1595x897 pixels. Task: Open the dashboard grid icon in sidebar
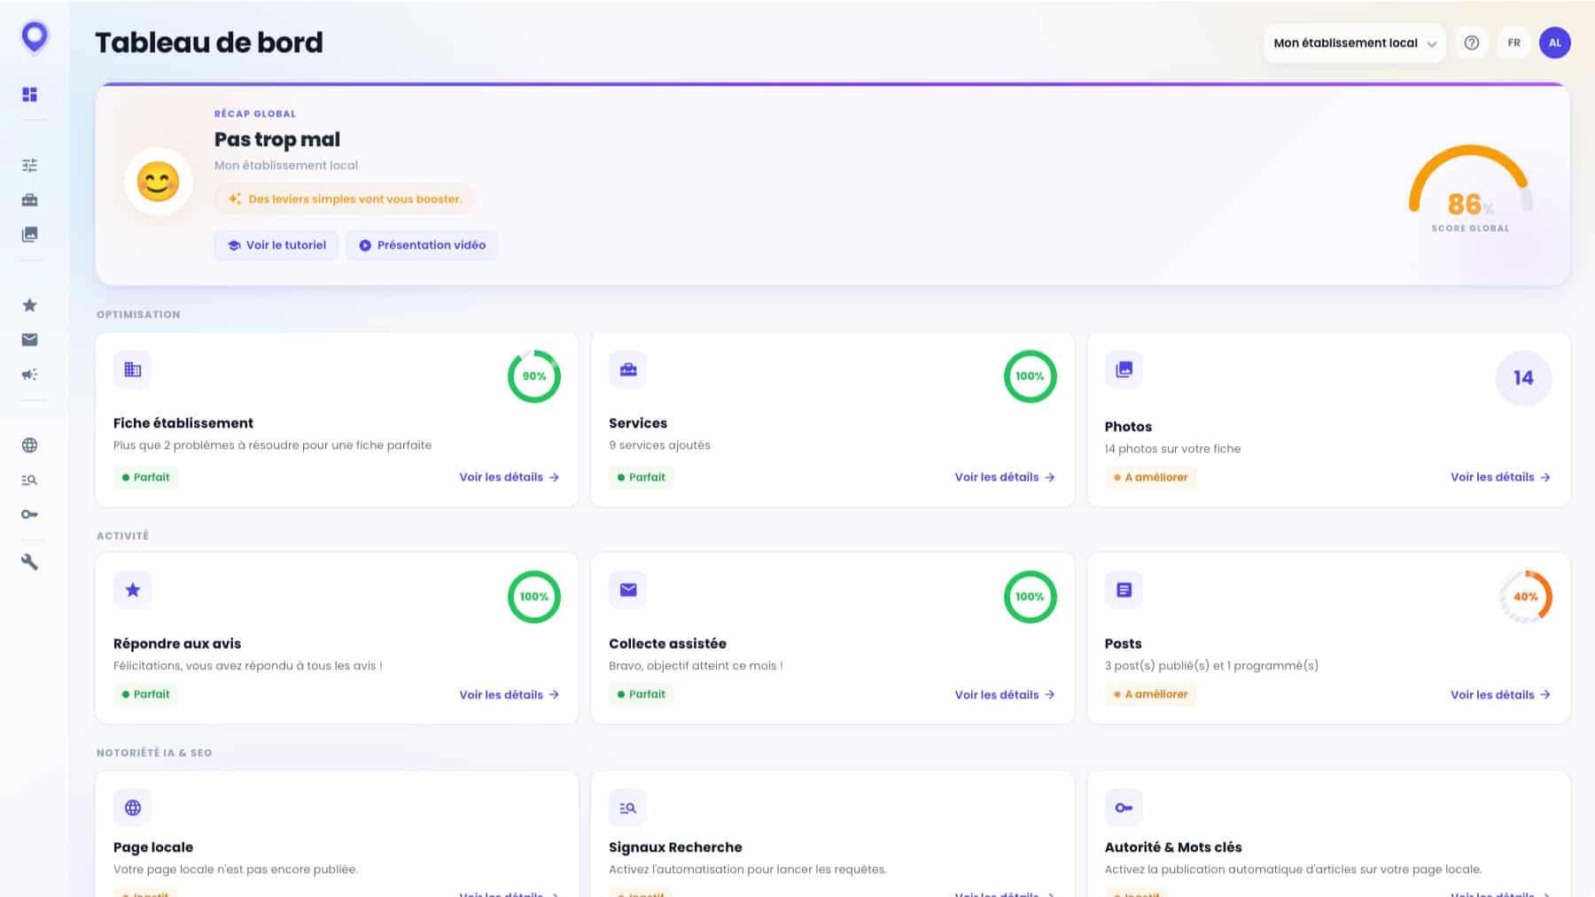(29, 95)
